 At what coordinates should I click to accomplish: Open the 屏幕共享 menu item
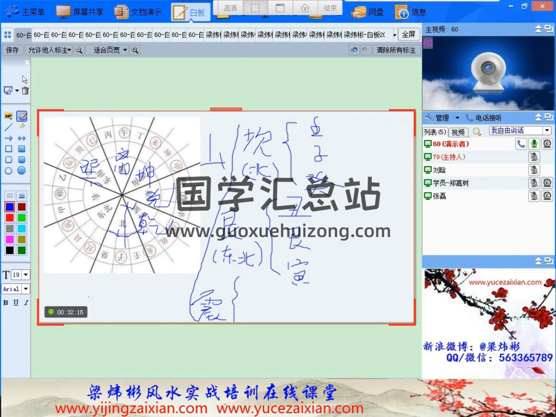point(80,12)
